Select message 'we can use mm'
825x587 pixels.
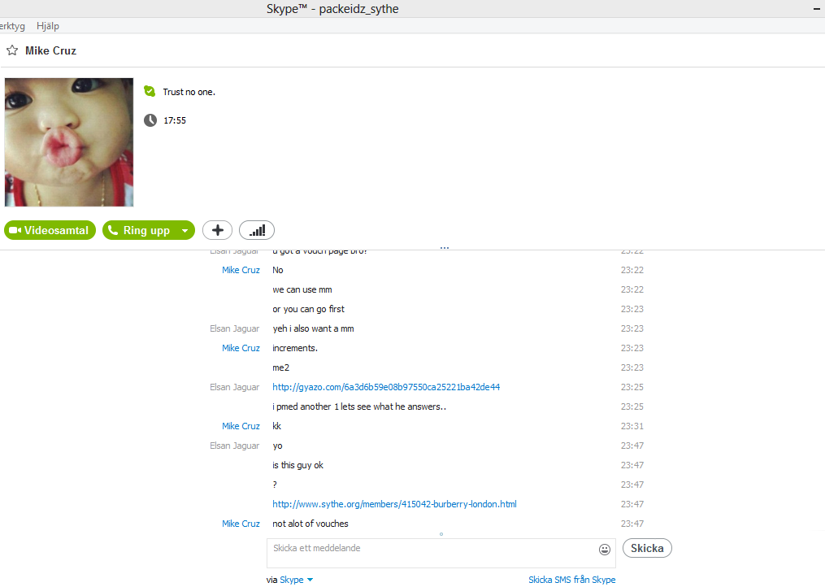click(302, 289)
